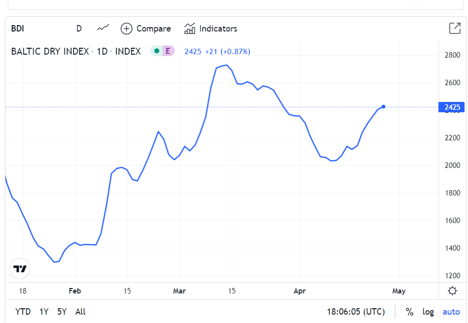The width and height of the screenshot is (468, 323).
Task: Open chart in popup via arrow icon
Action: point(455,28)
